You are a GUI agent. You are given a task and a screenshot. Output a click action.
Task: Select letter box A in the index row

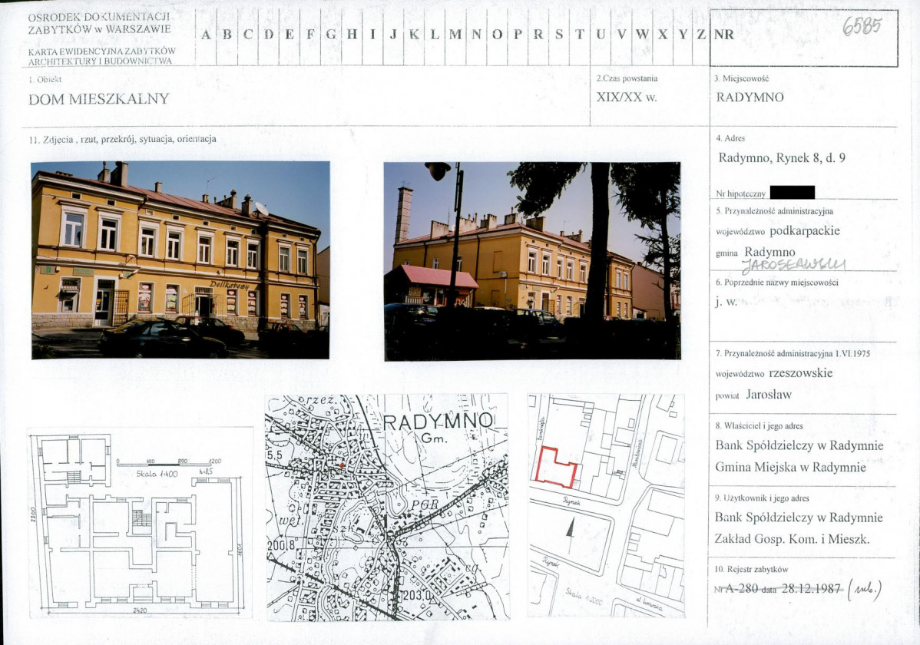click(206, 35)
